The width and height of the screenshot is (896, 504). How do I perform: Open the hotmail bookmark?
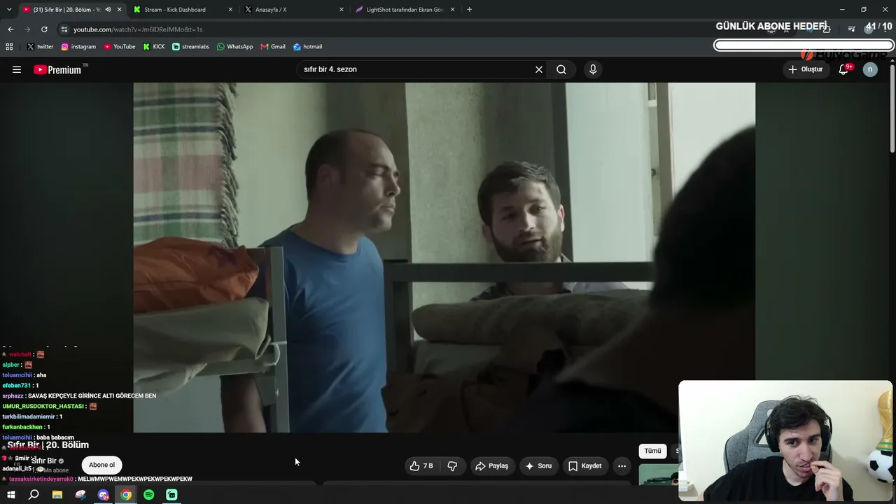click(308, 47)
